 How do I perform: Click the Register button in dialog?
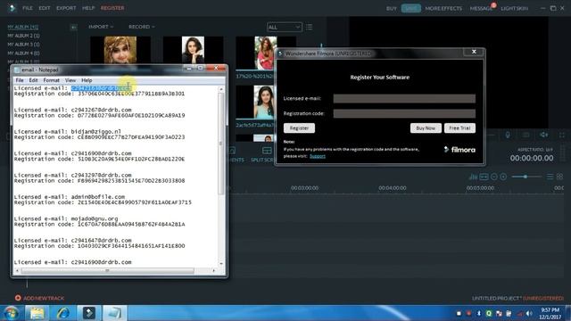[300, 128]
